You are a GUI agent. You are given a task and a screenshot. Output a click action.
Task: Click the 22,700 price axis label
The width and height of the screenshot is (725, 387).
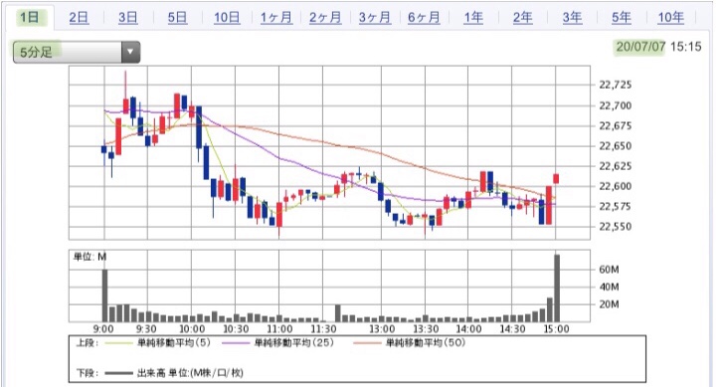(615, 105)
